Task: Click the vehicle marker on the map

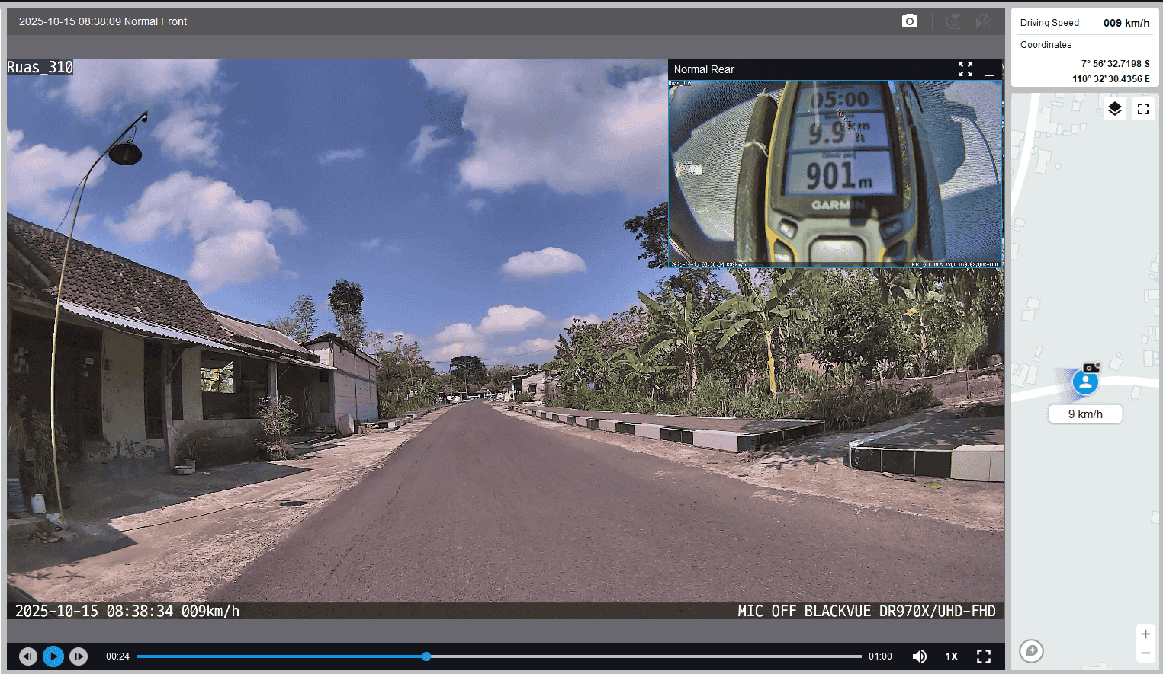Action: tap(1084, 382)
